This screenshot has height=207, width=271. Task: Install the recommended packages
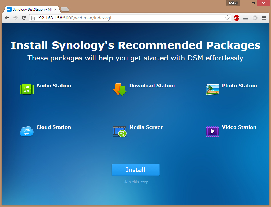point(136,170)
